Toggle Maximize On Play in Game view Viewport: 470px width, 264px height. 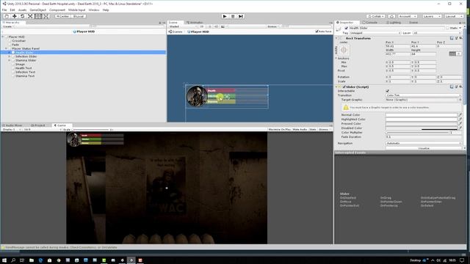pyautogui.click(x=279, y=129)
